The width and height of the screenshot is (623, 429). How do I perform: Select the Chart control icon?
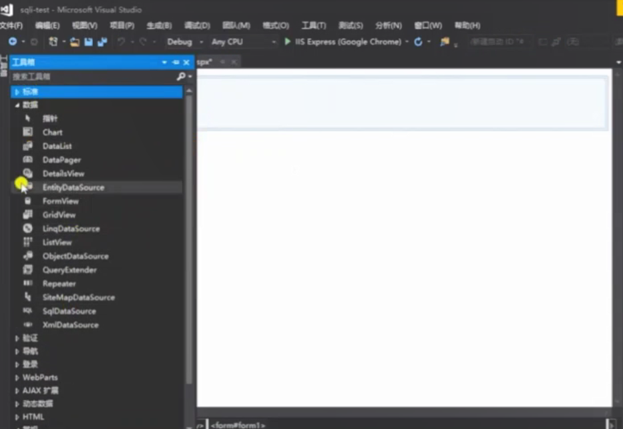(27, 131)
